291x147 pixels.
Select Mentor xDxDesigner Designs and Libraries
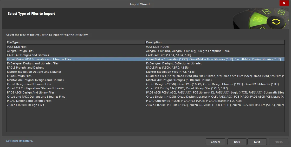pos(146,80)
